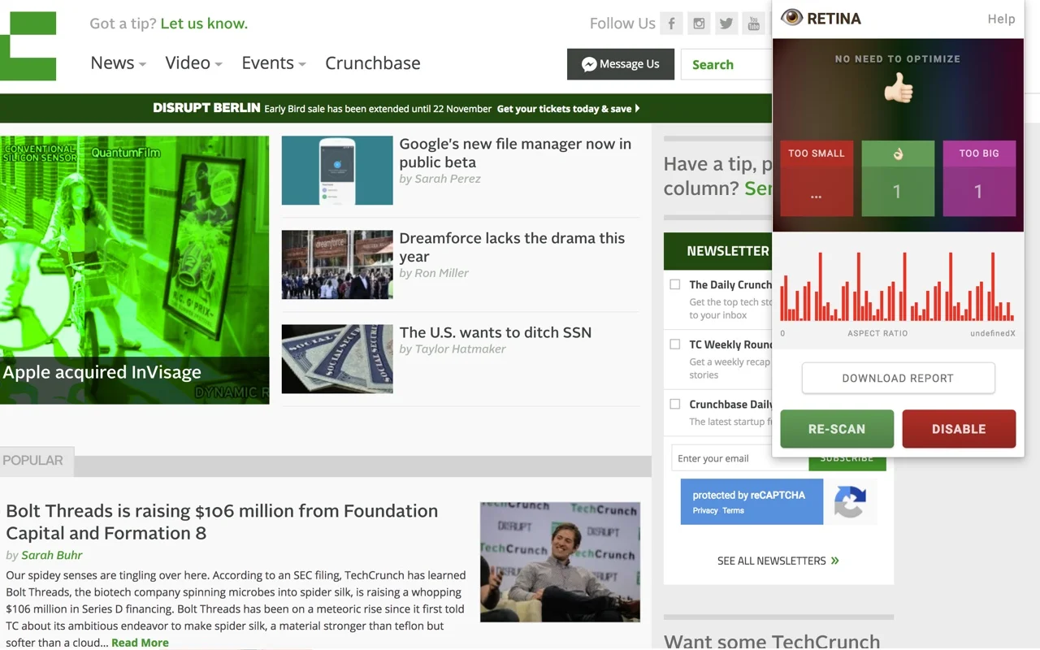Click the Bolt Threads article photo

click(x=560, y=562)
